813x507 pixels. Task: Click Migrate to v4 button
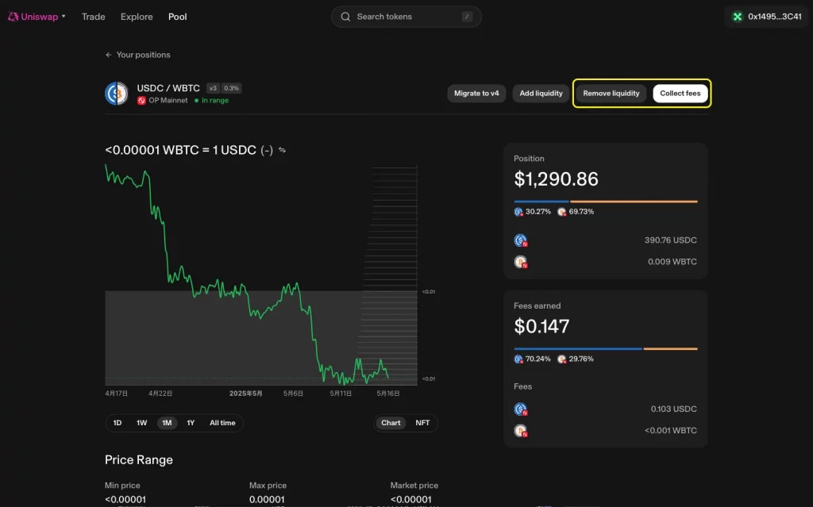pyautogui.click(x=476, y=94)
